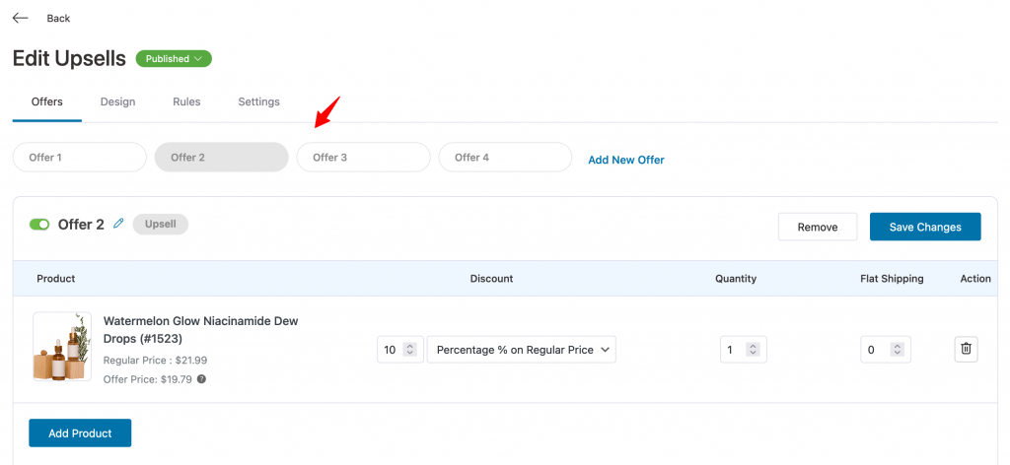Viewport: 1010px width, 465px height.
Task: Switch to the Rules tab
Action: click(186, 101)
